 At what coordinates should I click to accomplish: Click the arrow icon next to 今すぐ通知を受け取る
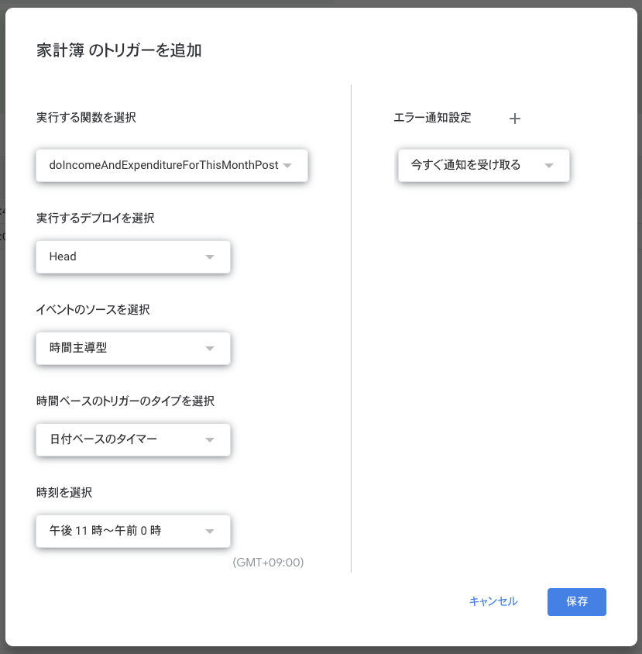pyautogui.click(x=549, y=166)
